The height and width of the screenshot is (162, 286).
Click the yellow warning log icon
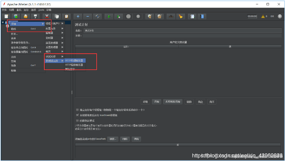[263, 16]
